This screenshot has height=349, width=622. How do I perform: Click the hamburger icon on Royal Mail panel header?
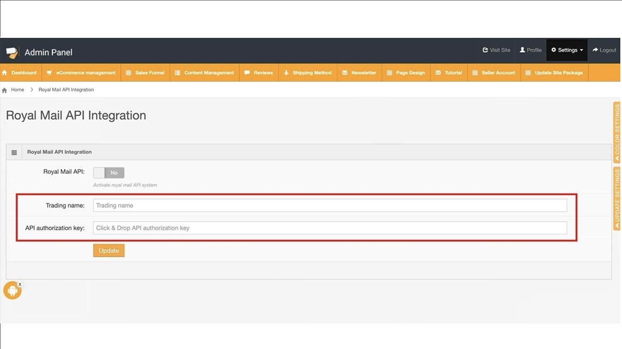(14, 152)
